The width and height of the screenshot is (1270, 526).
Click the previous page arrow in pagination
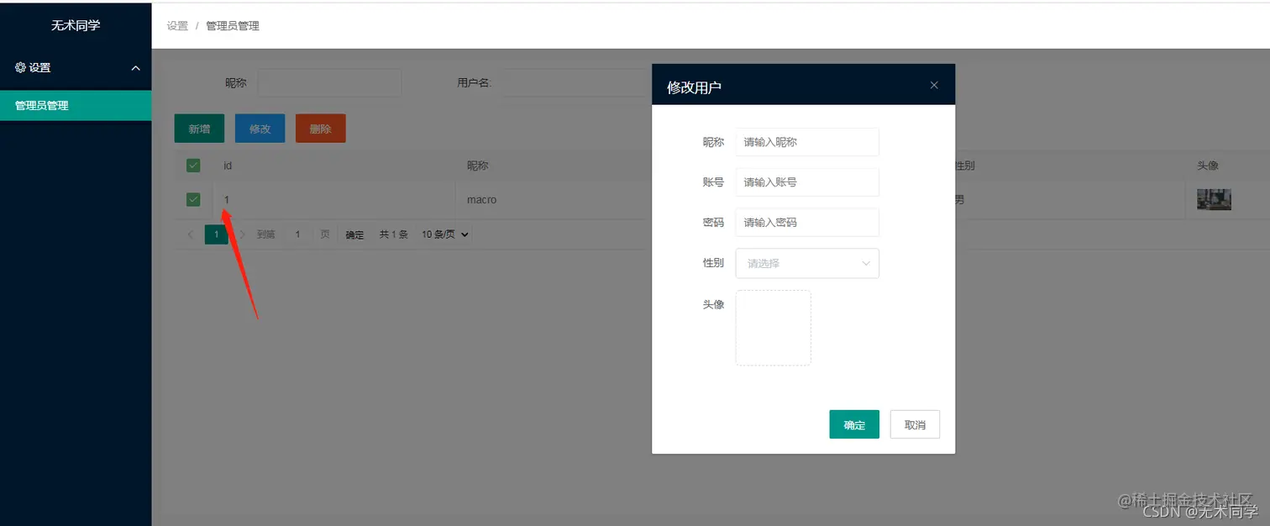click(x=190, y=234)
